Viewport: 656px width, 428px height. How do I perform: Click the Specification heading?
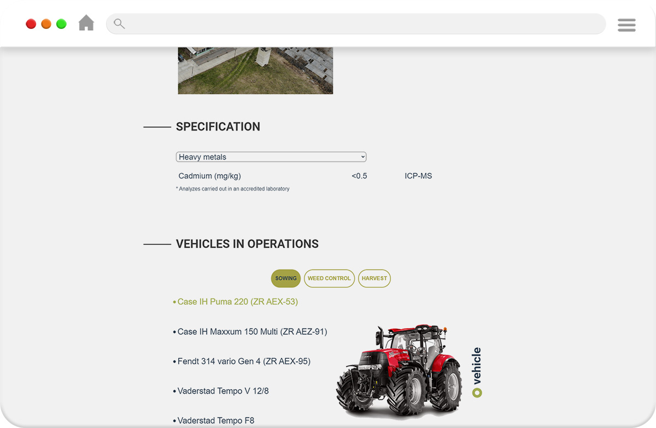[218, 127]
